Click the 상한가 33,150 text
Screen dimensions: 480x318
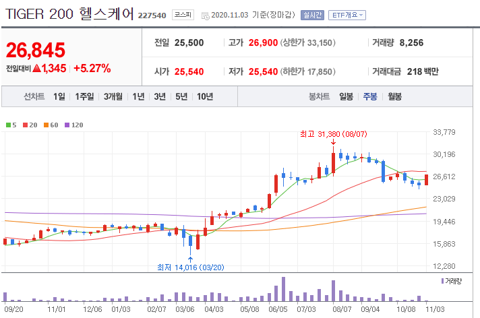pyautogui.click(x=307, y=43)
